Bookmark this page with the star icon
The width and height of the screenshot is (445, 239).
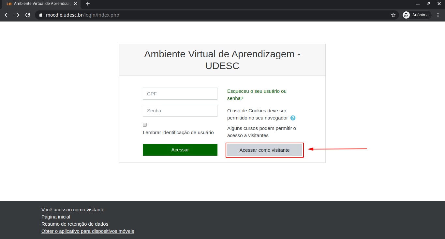(x=393, y=15)
